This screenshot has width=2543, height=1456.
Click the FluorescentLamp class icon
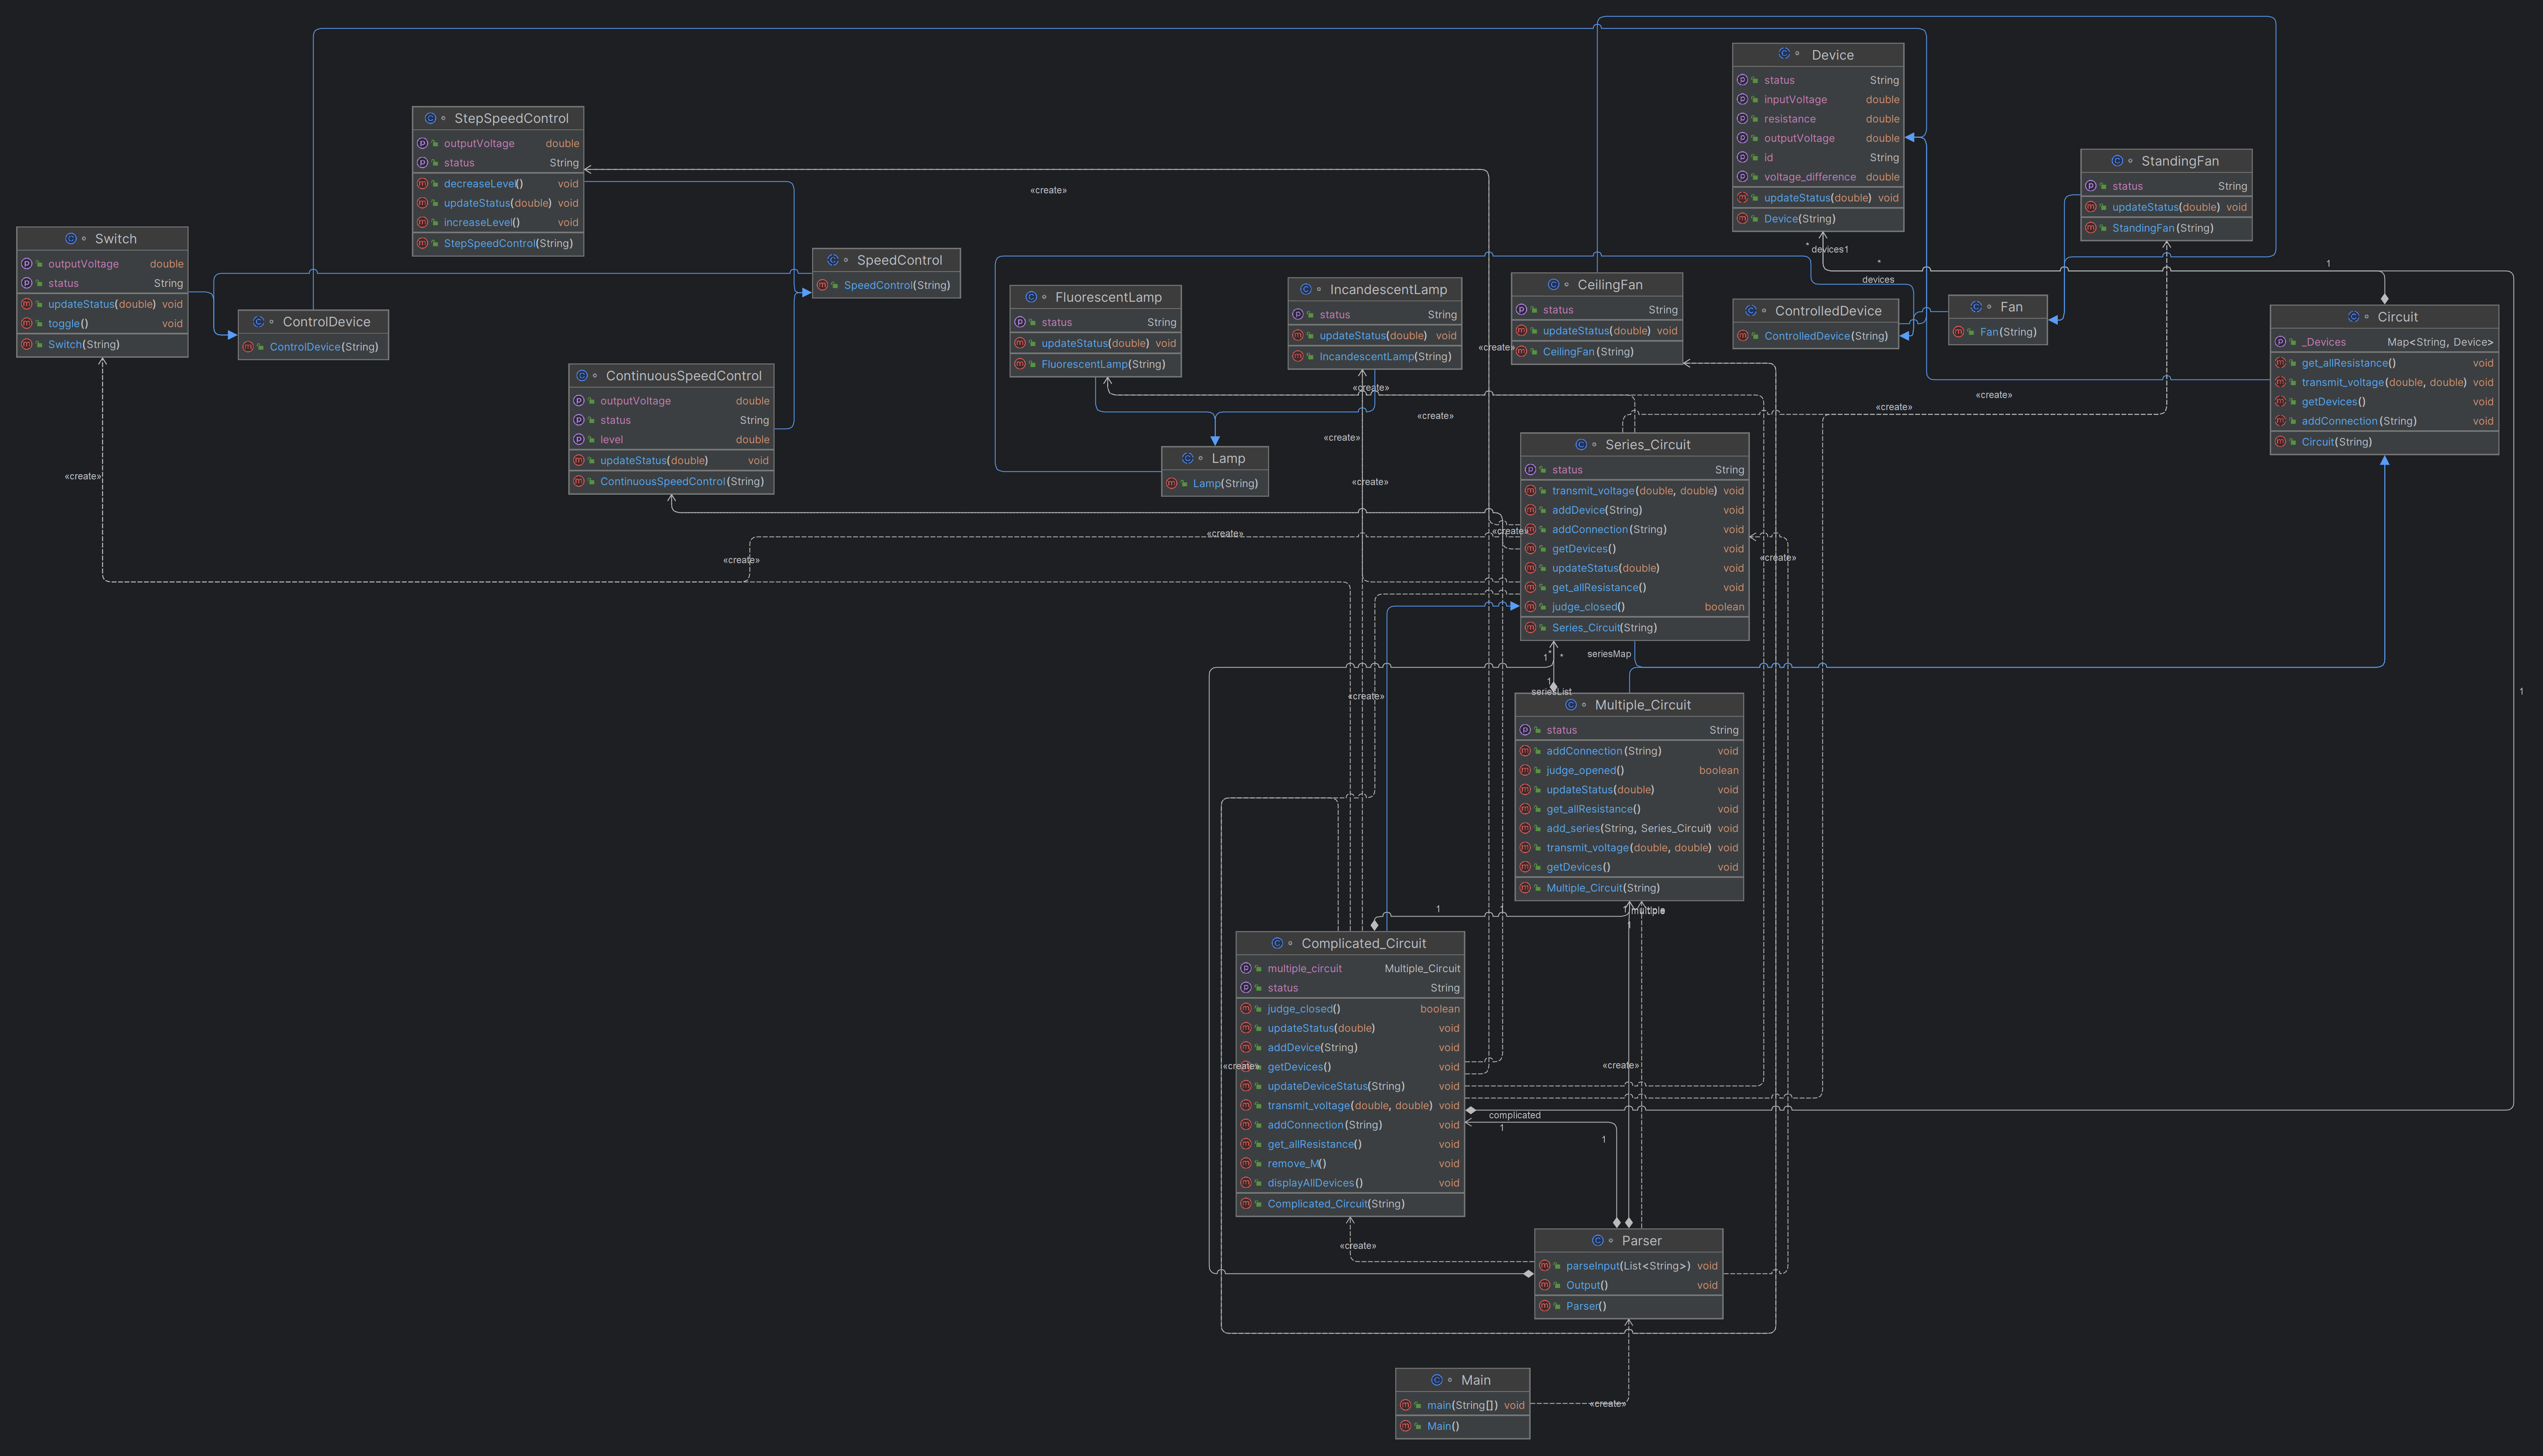pyautogui.click(x=1031, y=297)
